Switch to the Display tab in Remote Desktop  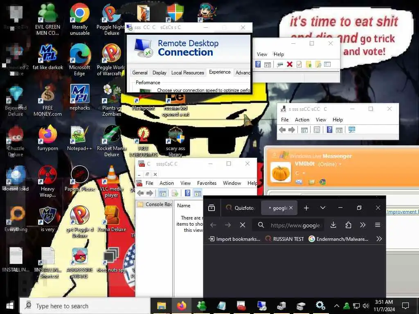click(159, 73)
